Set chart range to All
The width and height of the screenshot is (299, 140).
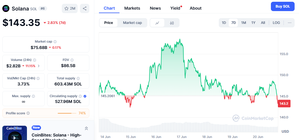(x=263, y=23)
